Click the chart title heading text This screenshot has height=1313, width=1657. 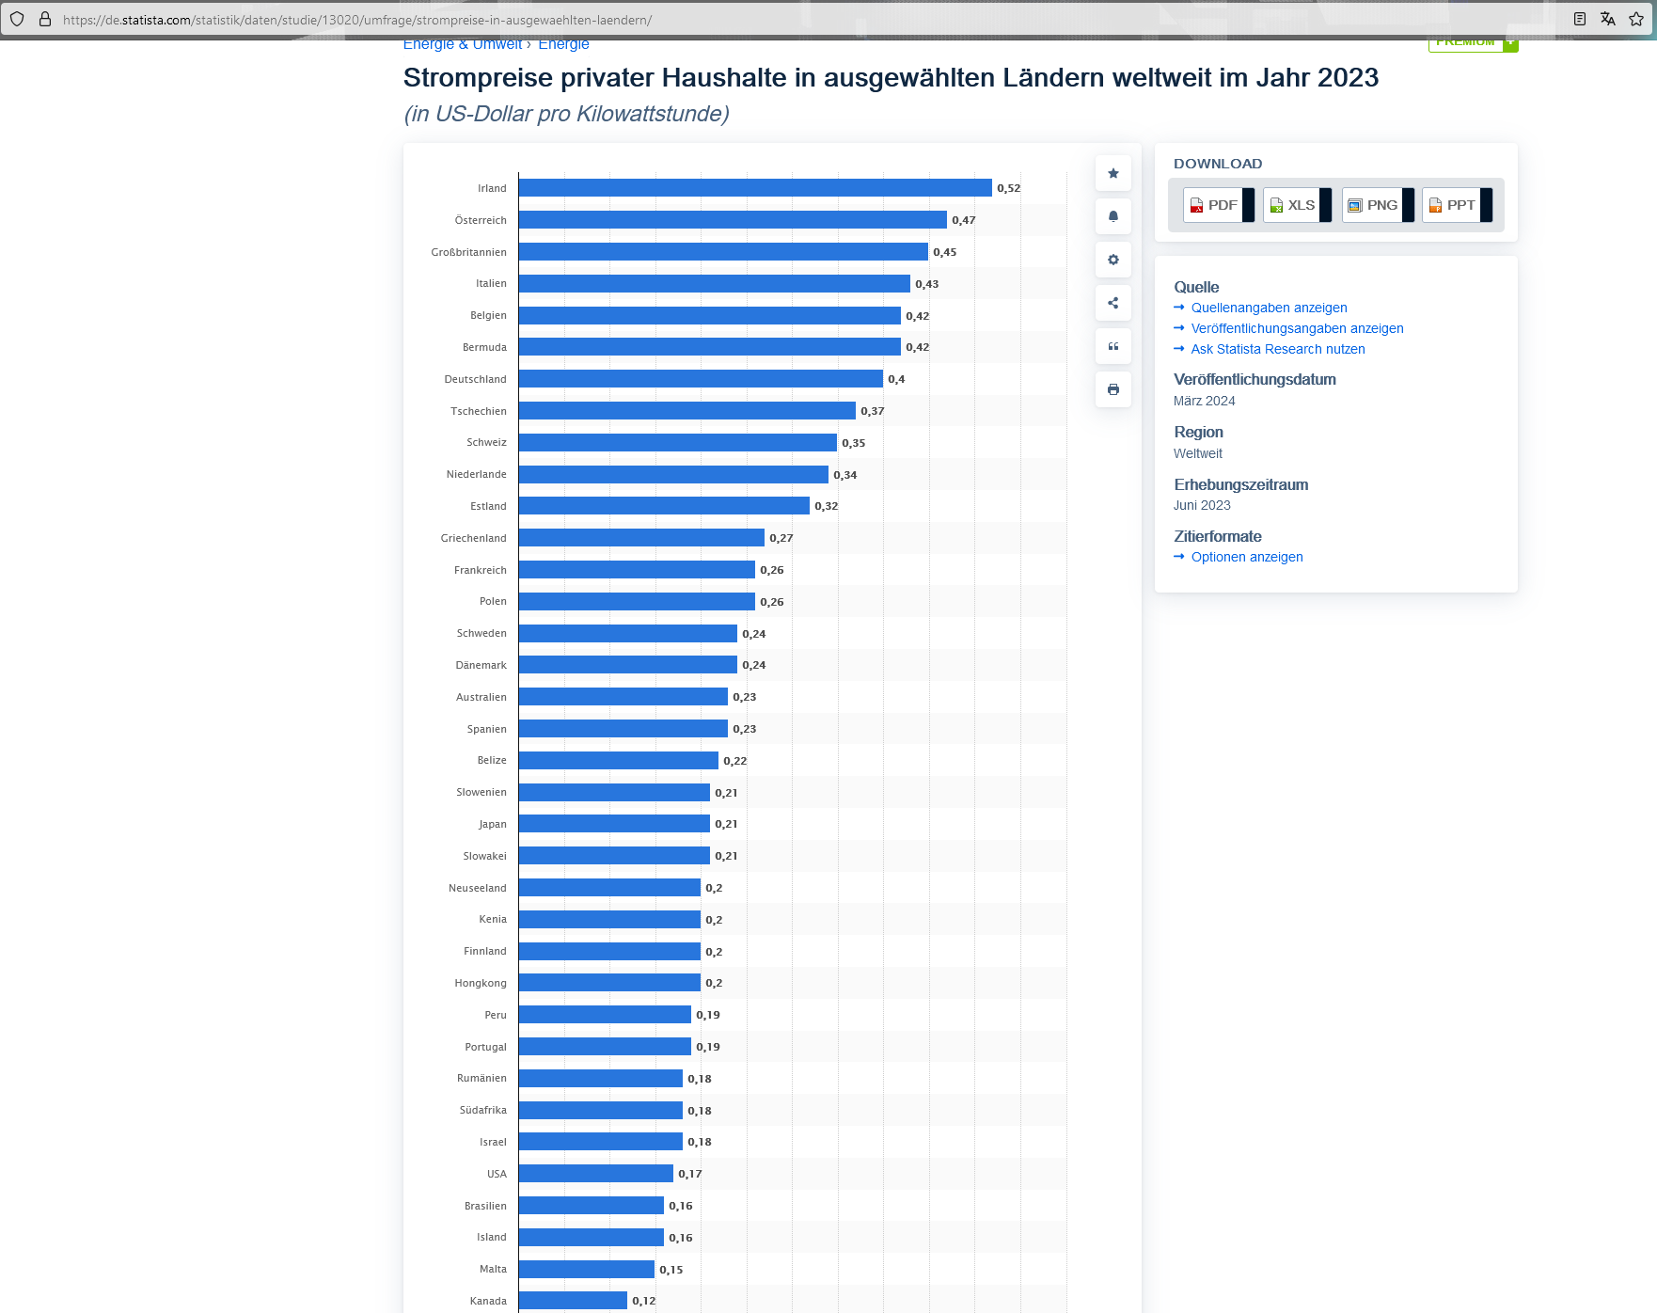click(x=891, y=77)
